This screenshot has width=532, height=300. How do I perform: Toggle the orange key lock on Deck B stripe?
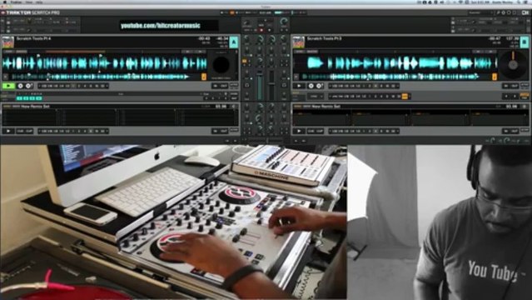coord(495,77)
